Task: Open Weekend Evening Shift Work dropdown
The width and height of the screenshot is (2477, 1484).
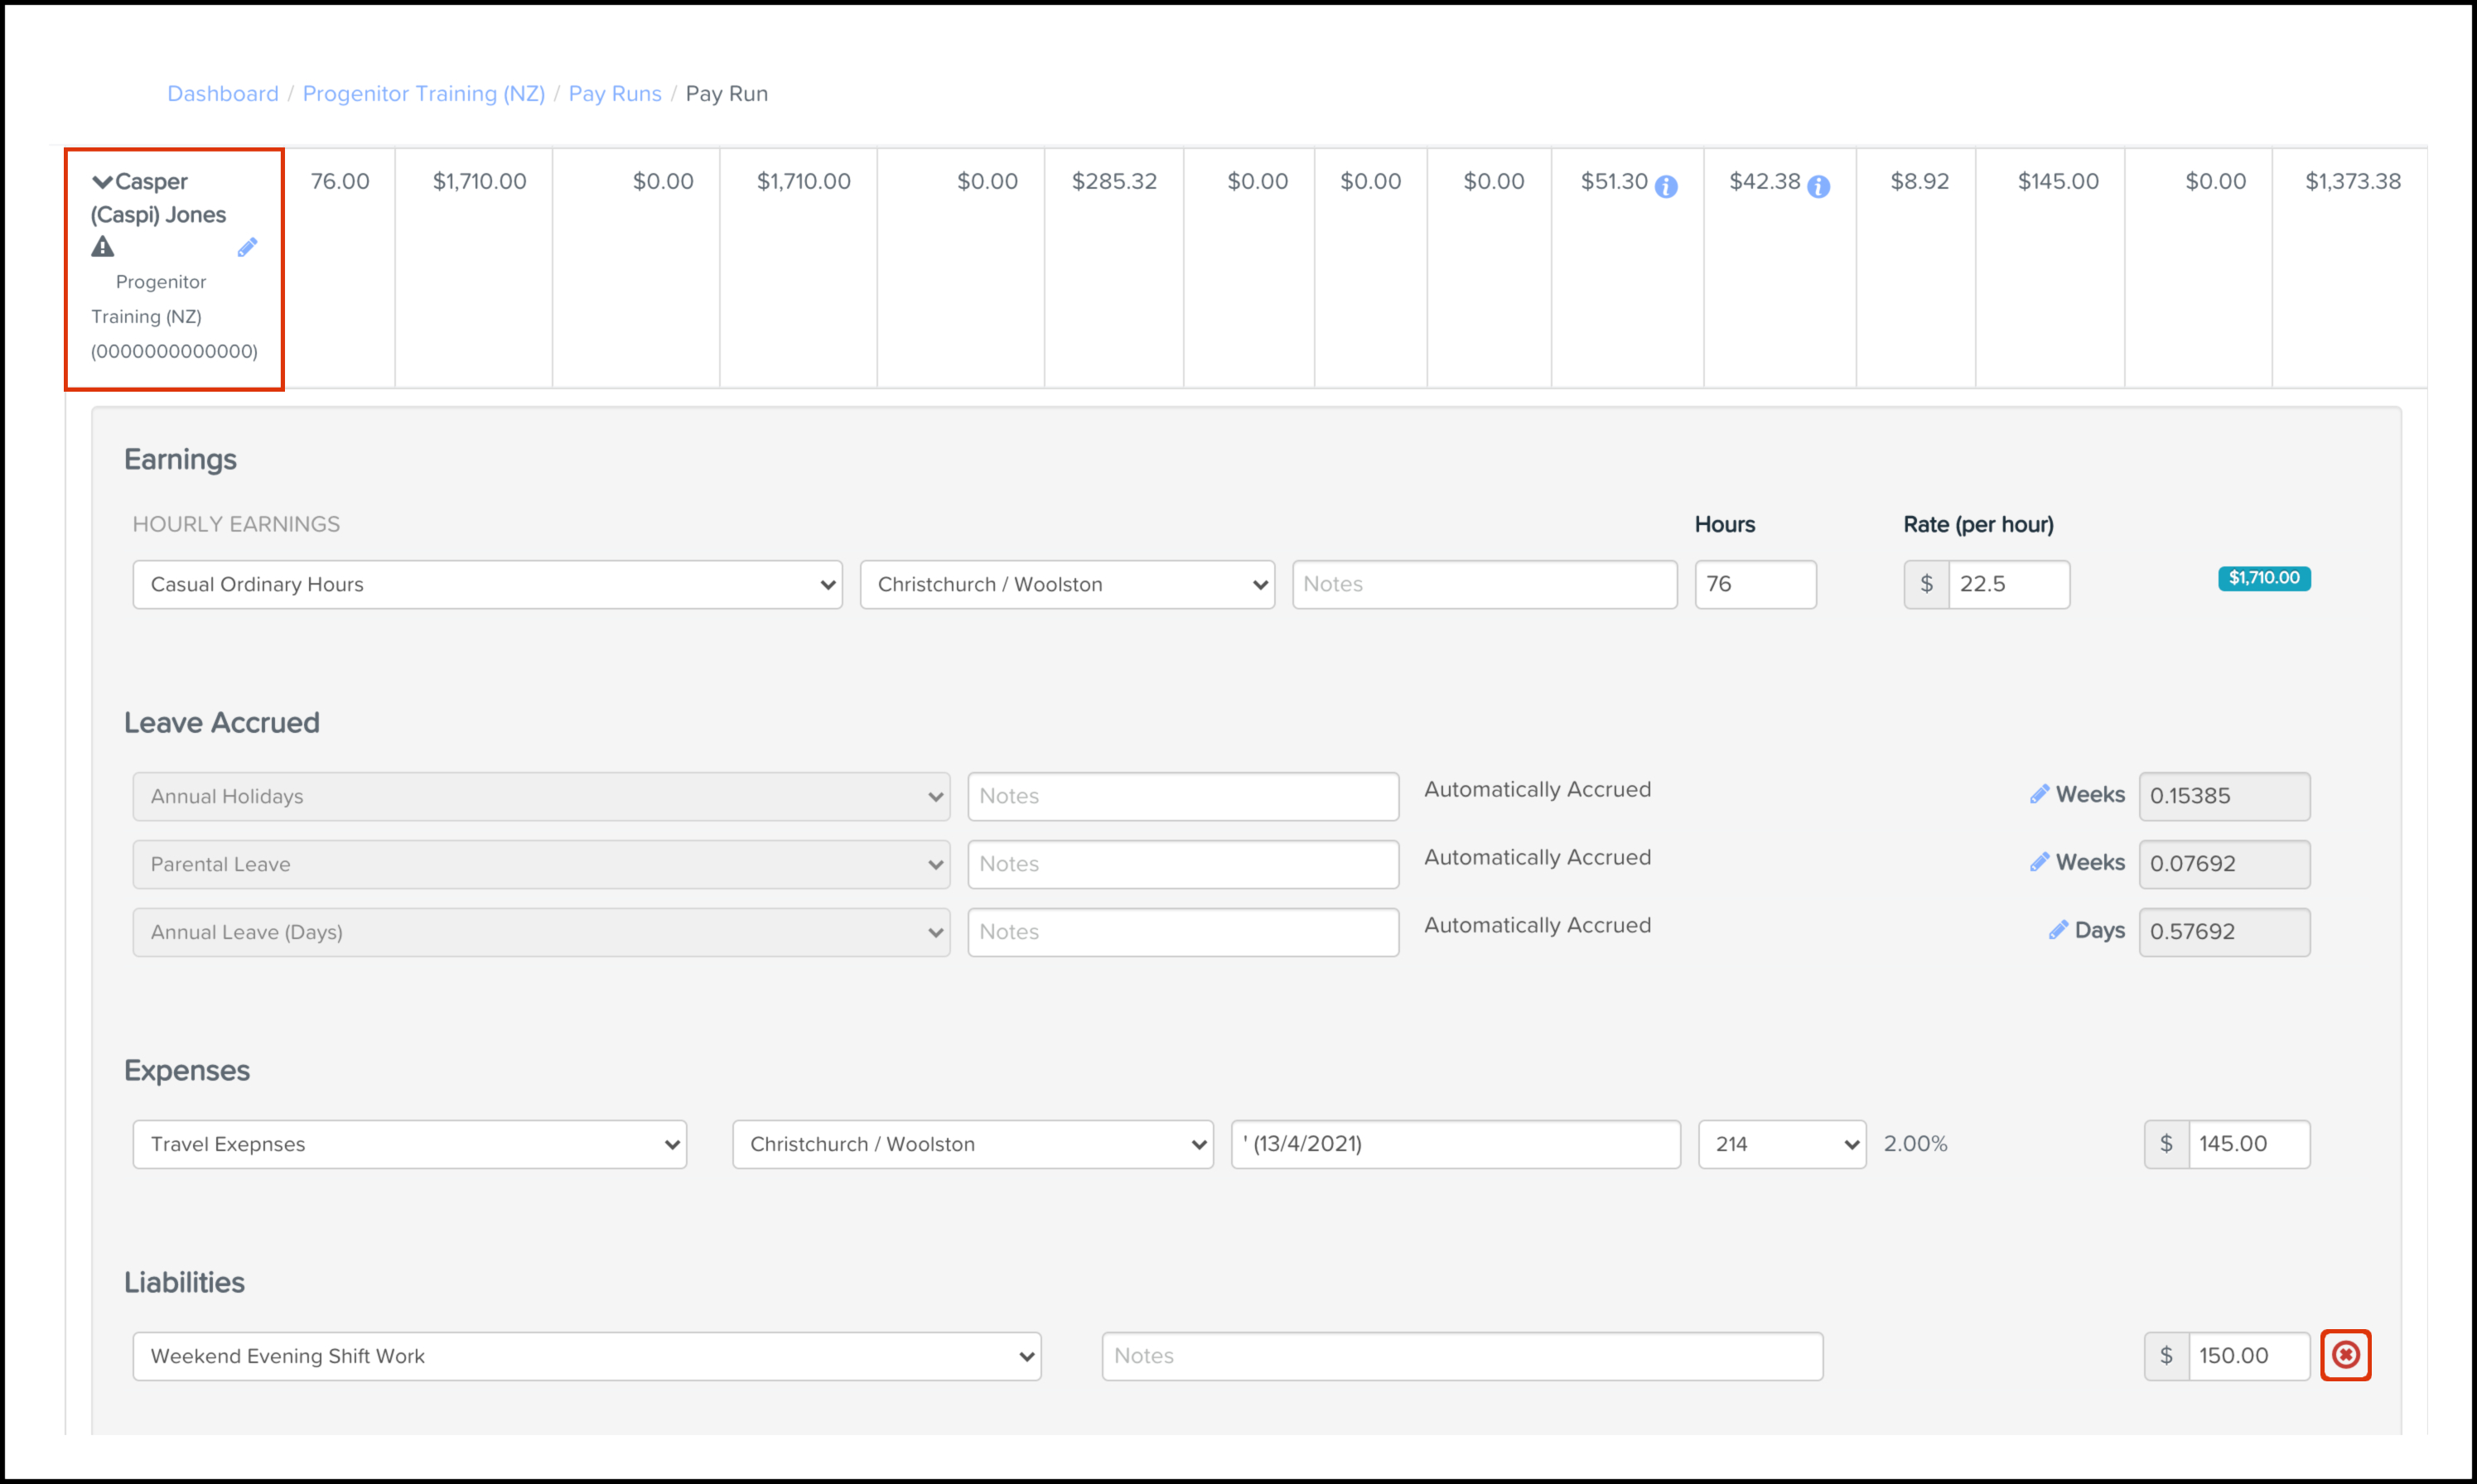Action: 587,1356
